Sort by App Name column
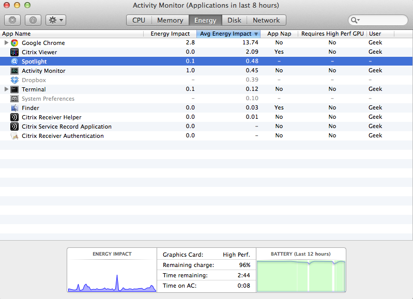This screenshot has width=413, height=299. click(x=72, y=34)
